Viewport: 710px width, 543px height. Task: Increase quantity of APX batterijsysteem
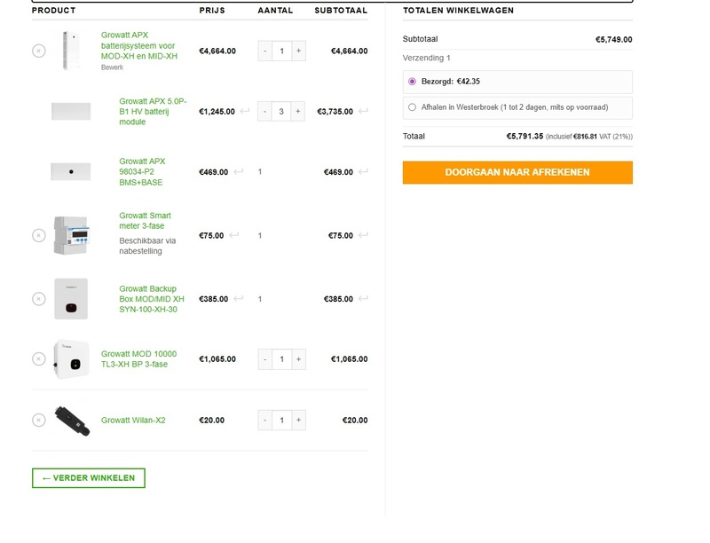[x=298, y=51]
